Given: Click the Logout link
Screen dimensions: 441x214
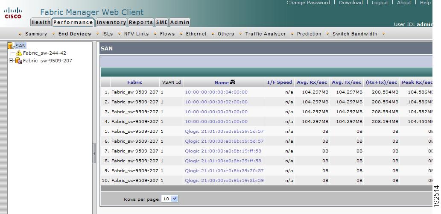Looking at the screenshot, I should 380,3.
